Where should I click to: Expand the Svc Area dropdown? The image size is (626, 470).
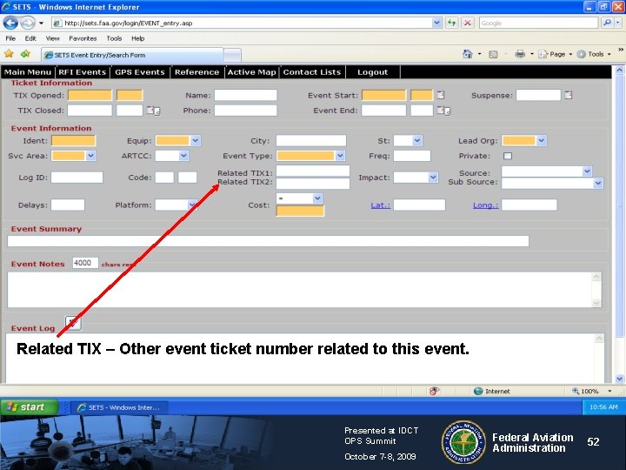[90, 156]
